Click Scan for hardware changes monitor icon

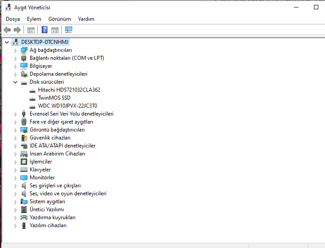coord(69,30)
